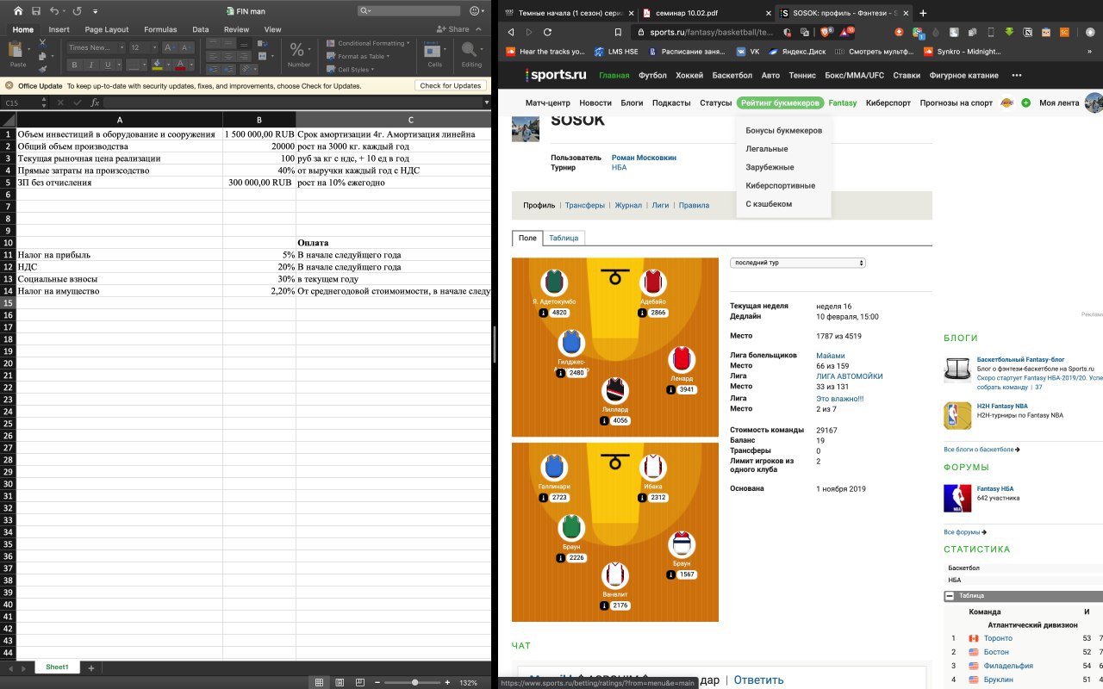This screenshot has height=689, width=1103.
Task: Expand the Cell Styles dropdown
Action: (x=372, y=70)
